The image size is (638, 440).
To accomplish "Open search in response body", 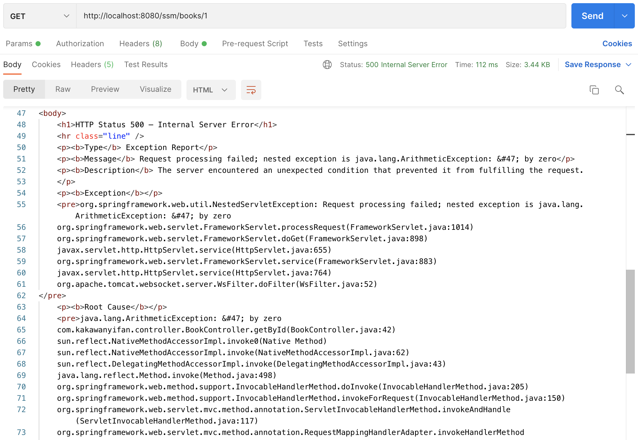I will point(619,90).
